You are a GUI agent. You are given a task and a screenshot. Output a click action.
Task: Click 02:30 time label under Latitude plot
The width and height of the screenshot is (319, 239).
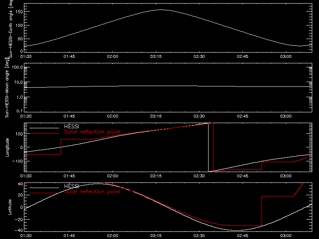[x=199, y=236]
